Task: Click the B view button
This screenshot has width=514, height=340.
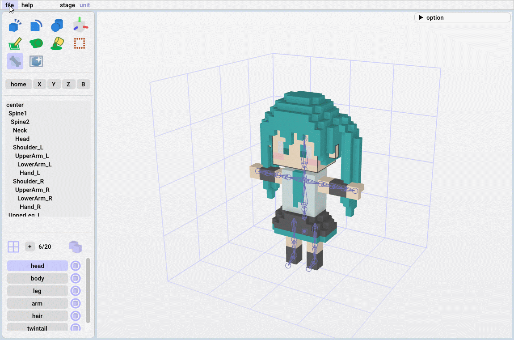Action: (83, 85)
